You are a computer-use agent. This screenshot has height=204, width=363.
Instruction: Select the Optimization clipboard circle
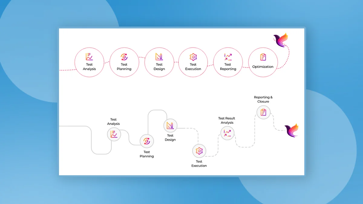click(263, 62)
